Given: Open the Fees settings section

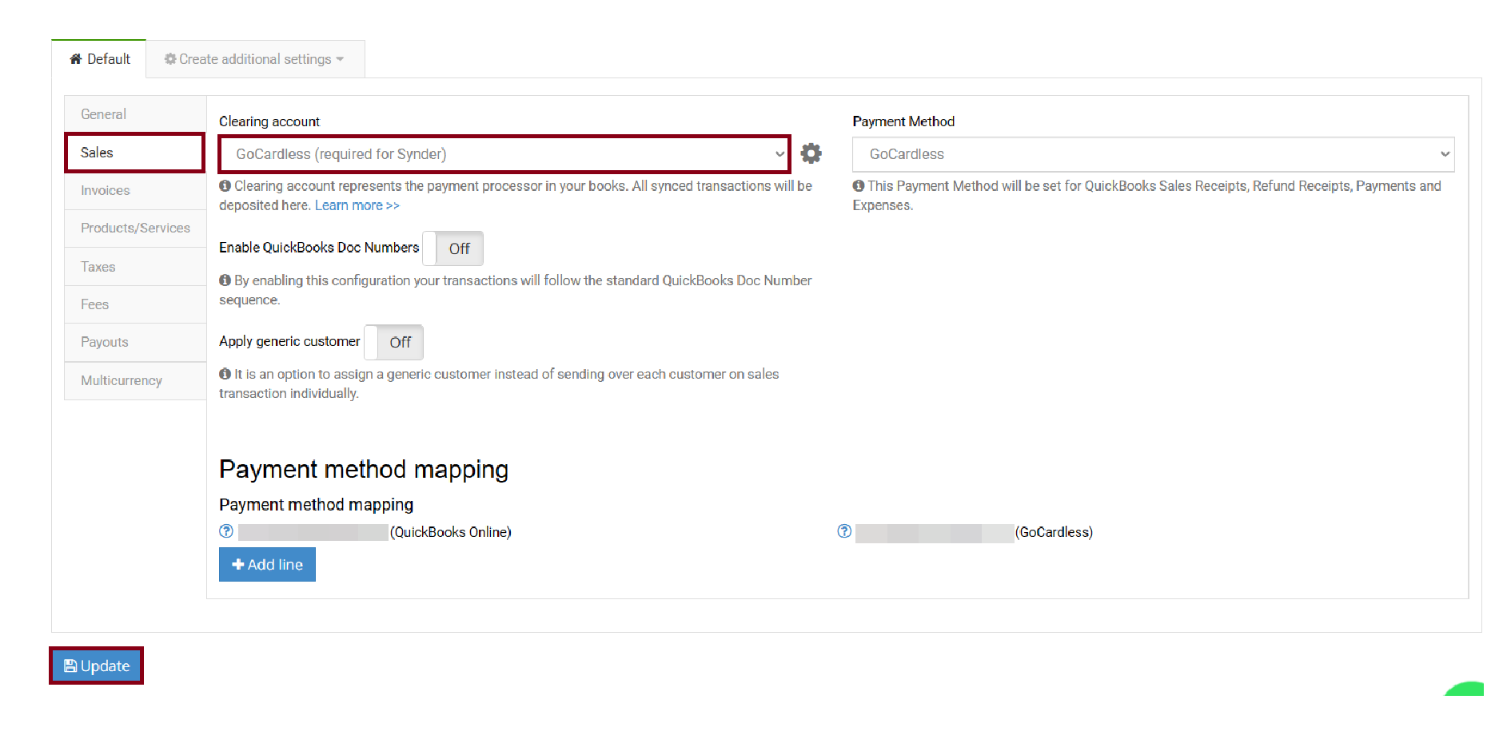Looking at the screenshot, I should tap(135, 304).
